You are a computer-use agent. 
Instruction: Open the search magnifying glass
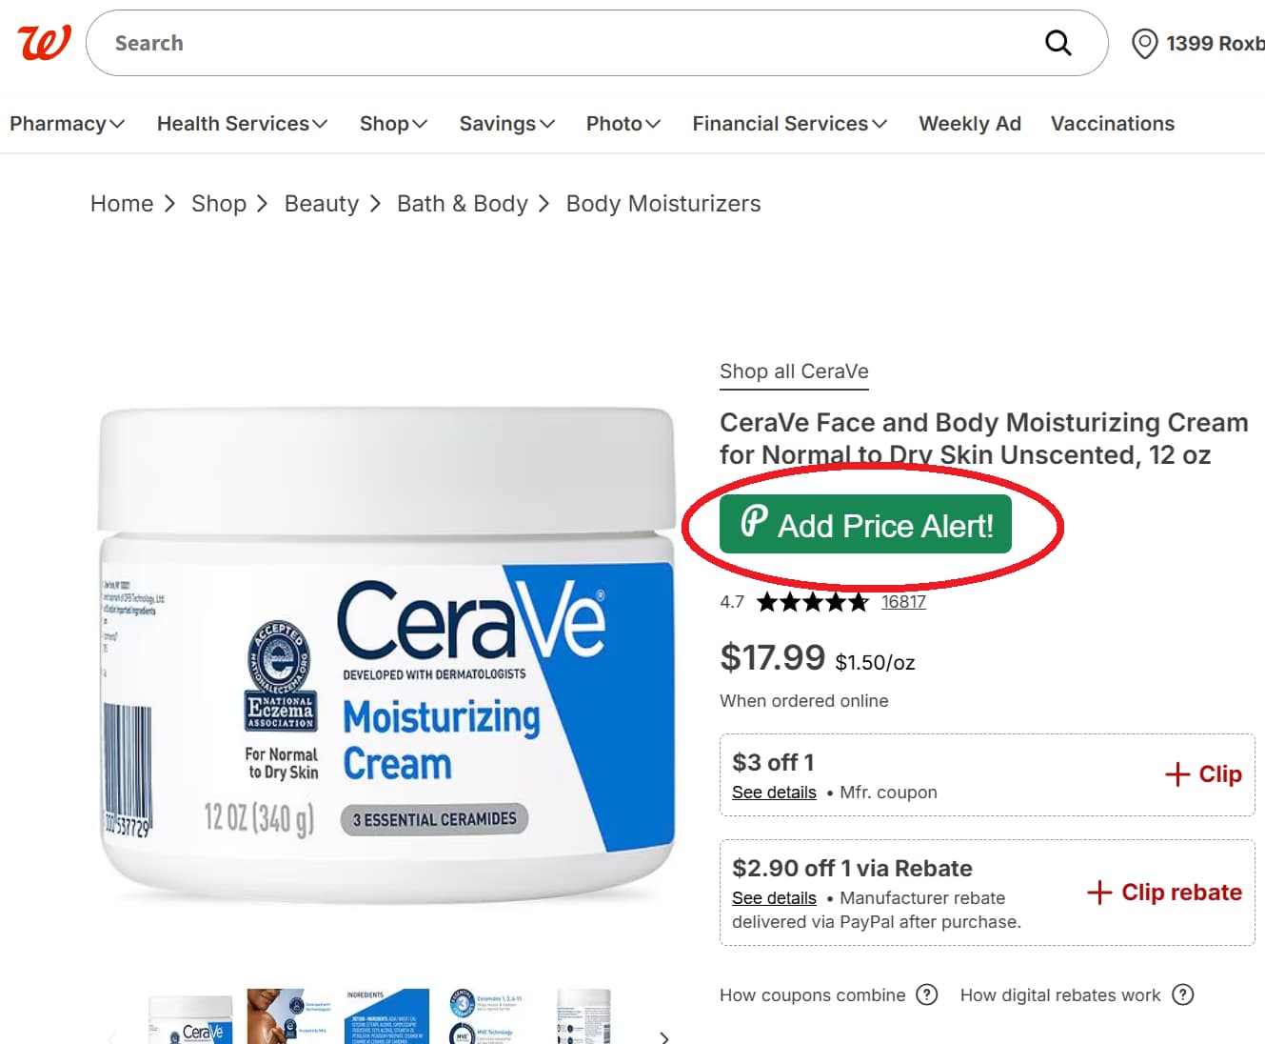pyautogui.click(x=1057, y=43)
